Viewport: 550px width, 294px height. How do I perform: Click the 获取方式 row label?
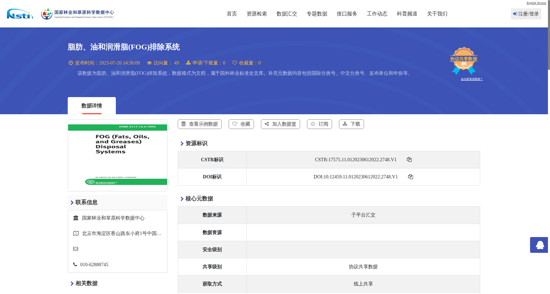point(212,284)
